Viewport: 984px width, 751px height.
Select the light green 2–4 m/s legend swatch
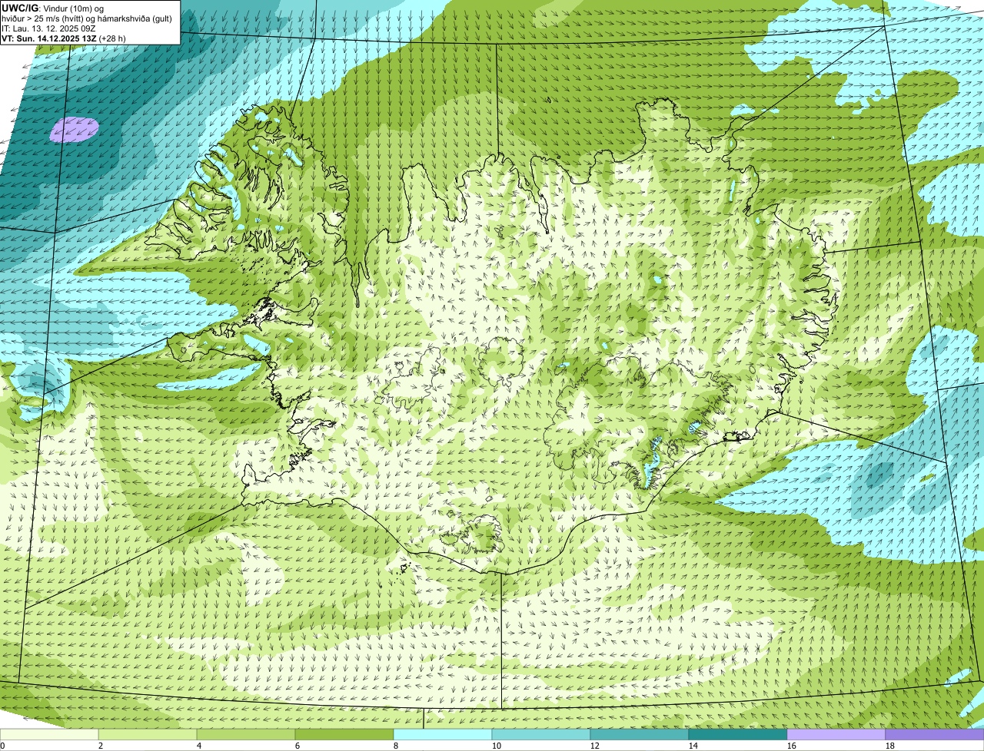148,734
